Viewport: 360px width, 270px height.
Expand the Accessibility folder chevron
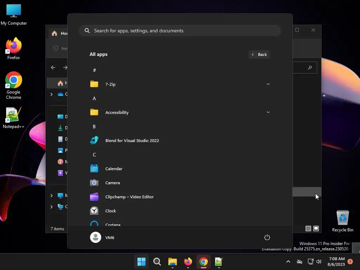point(268,112)
